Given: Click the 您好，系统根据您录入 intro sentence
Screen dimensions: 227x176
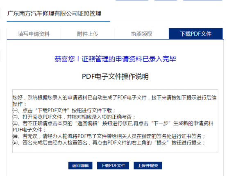Looking at the screenshot, I should click(x=114, y=101).
